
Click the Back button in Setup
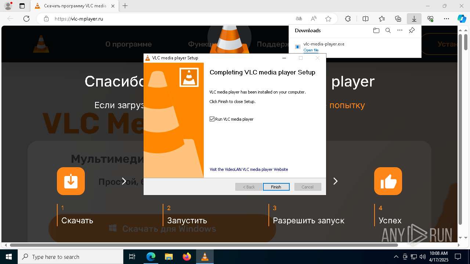click(x=249, y=187)
